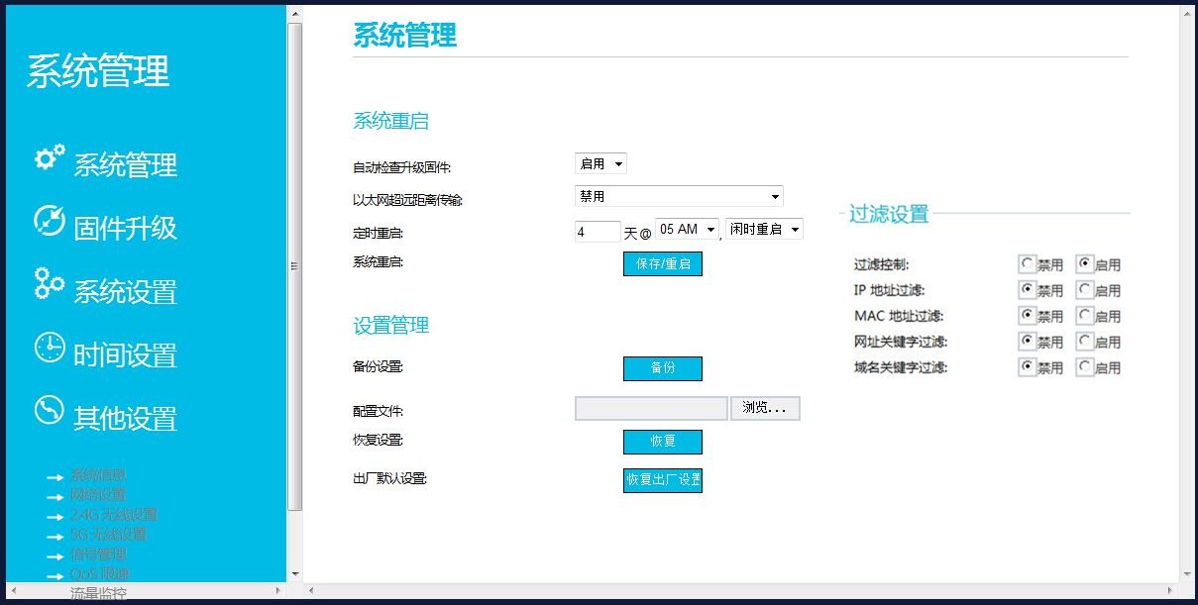
Task: Click the main page scrollbar up arrow
Action: click(x=1187, y=13)
